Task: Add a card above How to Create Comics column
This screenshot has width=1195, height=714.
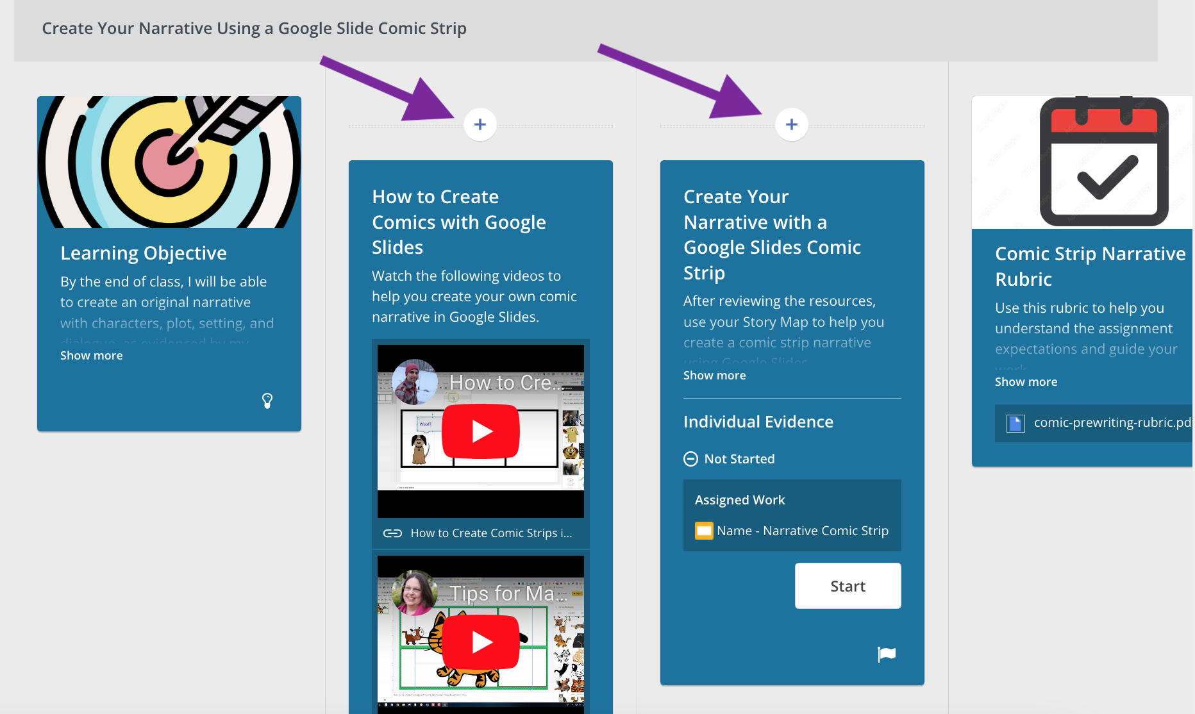Action: [480, 124]
